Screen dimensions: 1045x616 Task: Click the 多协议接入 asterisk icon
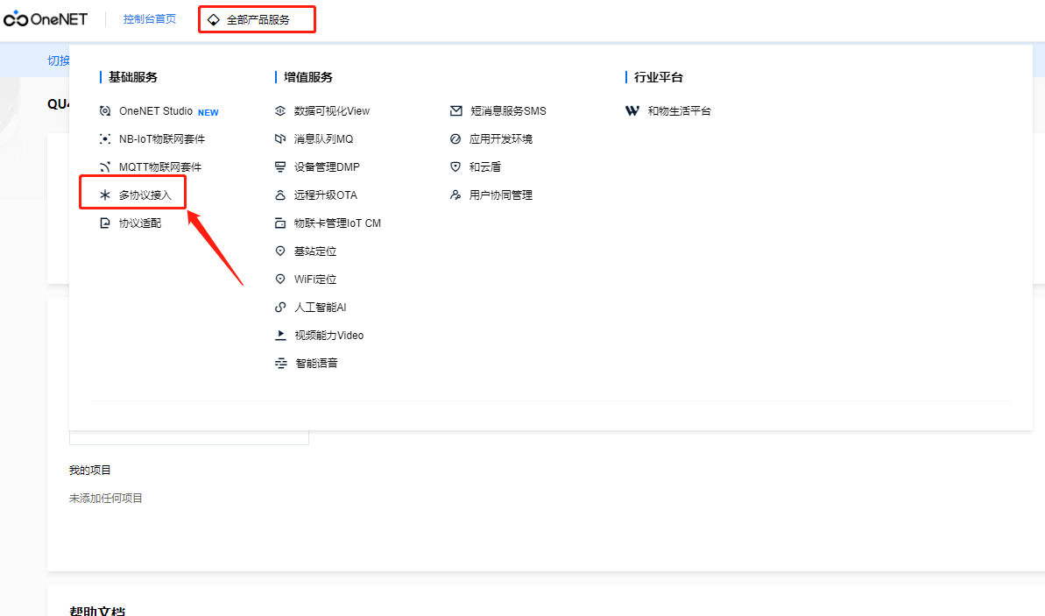[104, 195]
